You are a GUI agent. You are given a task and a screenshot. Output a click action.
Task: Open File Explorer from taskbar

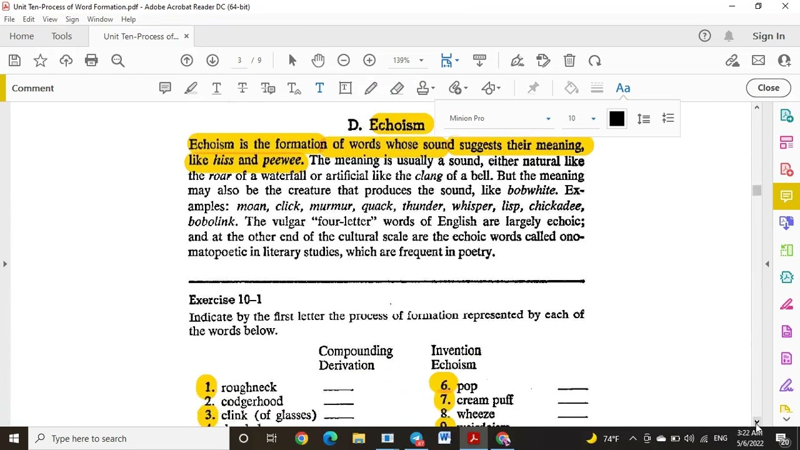point(359,438)
